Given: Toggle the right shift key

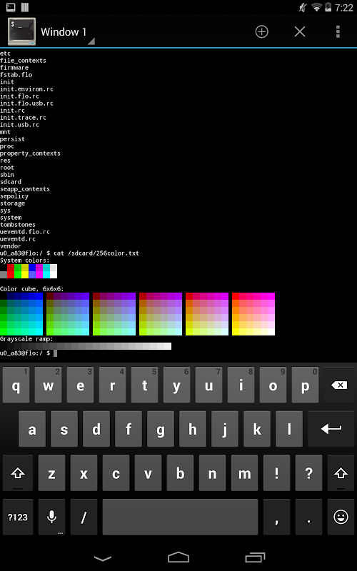Looking at the screenshot, I should 341,473.
